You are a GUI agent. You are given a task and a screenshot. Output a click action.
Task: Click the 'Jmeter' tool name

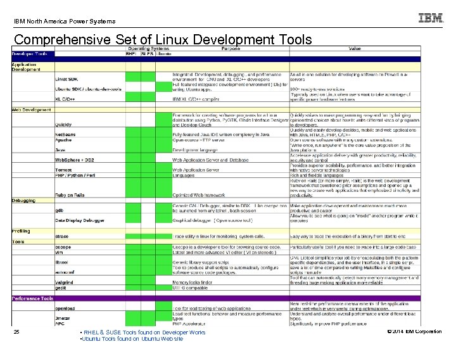[x=62, y=319]
